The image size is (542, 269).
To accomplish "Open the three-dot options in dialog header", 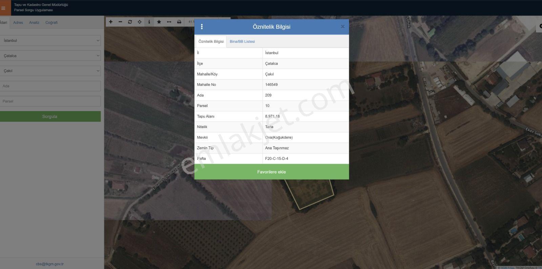I will coord(202,27).
